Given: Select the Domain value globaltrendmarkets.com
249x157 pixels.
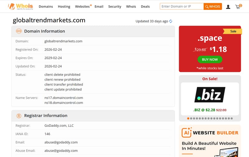Looking at the screenshot, I should click(63, 41).
